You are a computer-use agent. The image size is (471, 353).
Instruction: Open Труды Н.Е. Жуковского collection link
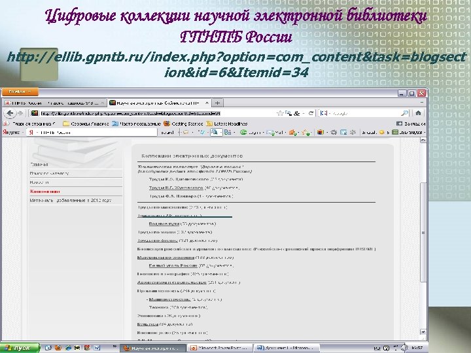tap(176, 188)
